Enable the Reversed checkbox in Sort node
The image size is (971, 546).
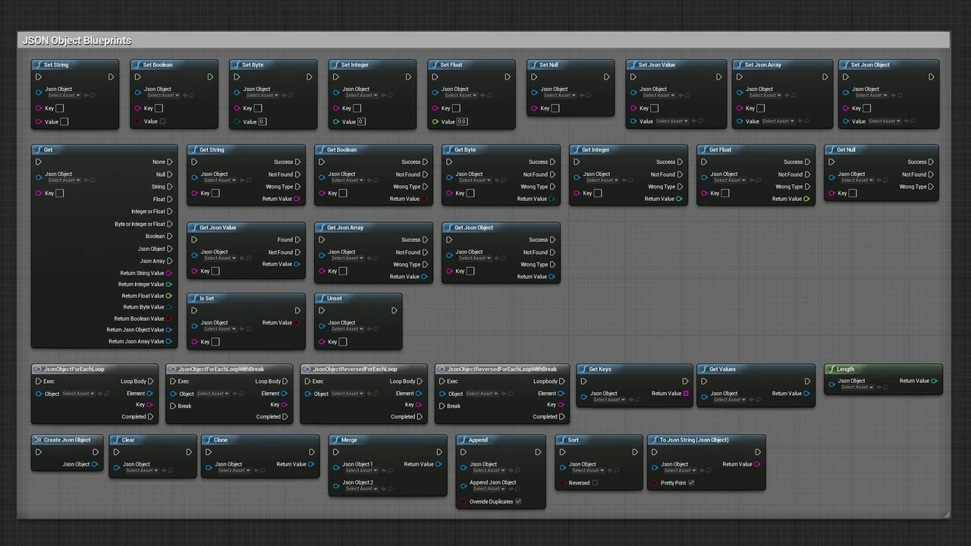595,483
